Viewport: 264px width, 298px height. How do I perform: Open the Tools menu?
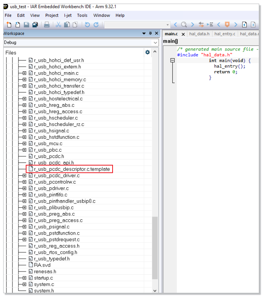[82, 15]
